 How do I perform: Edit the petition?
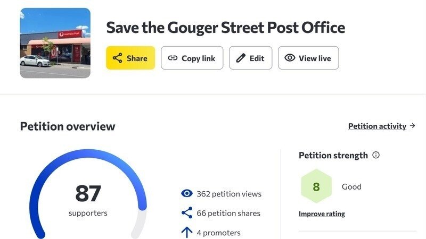point(250,58)
